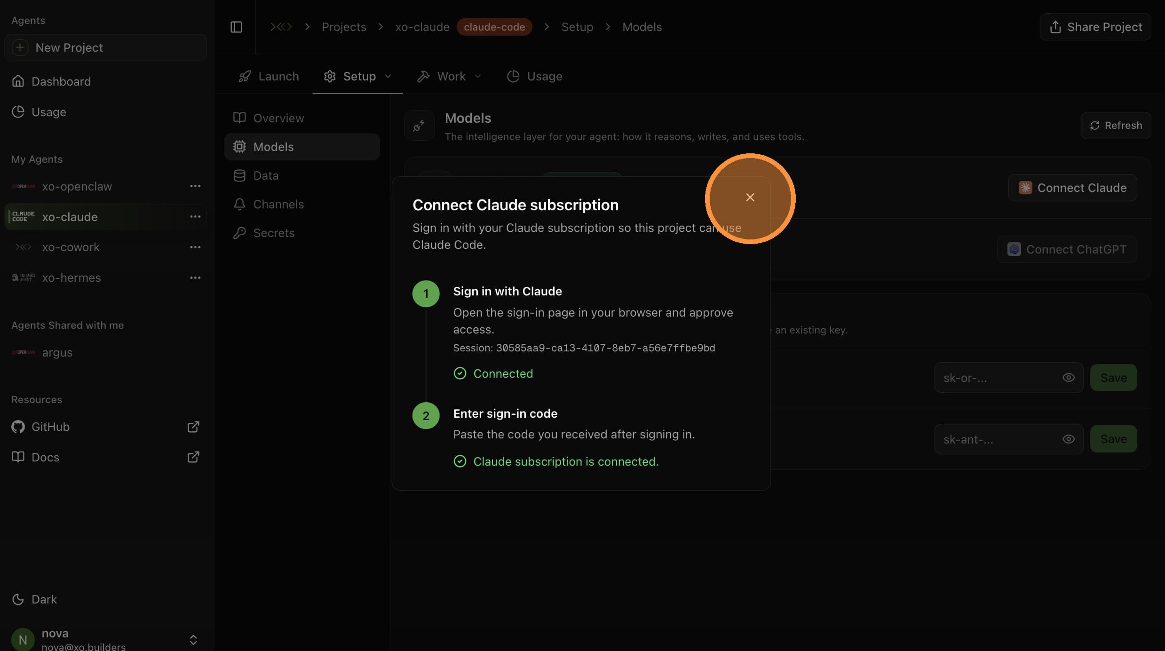Viewport: 1165px width, 651px height.
Task: Click the Models plug icon in header
Action: tap(419, 126)
